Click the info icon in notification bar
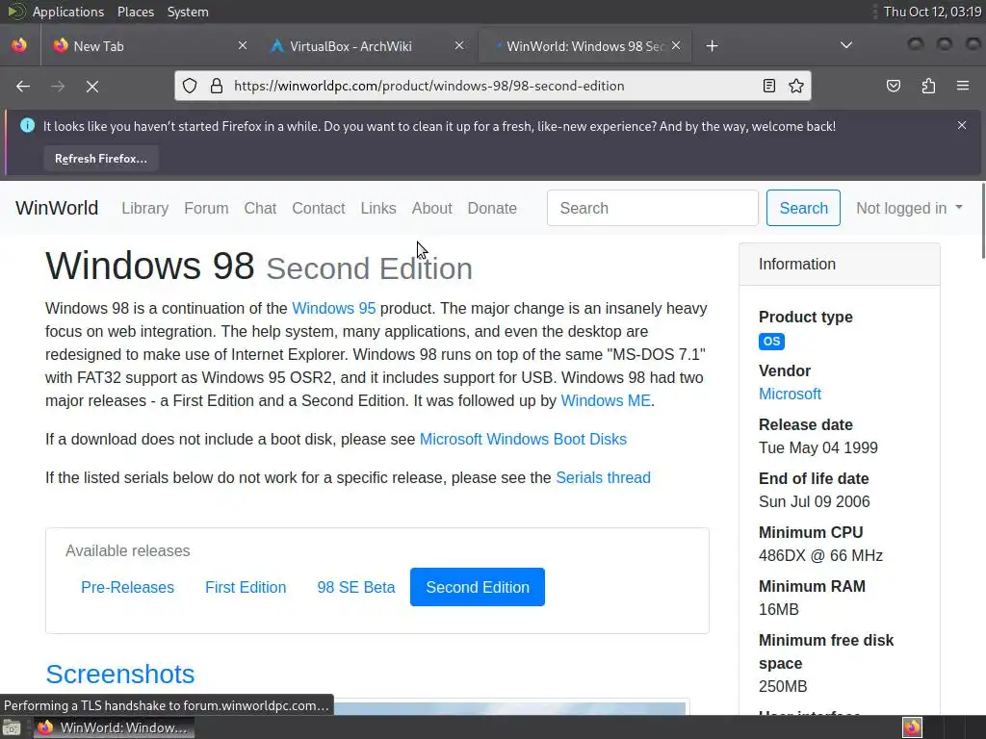The width and height of the screenshot is (986, 739). [27, 126]
